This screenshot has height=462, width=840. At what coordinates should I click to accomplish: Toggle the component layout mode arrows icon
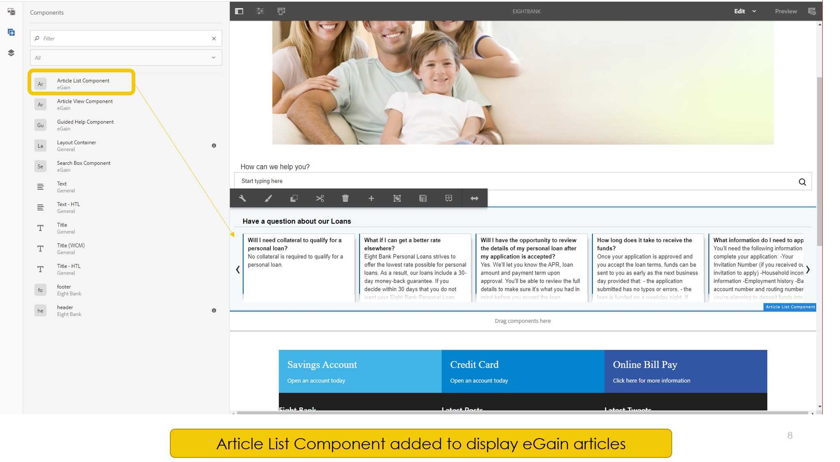(x=474, y=198)
